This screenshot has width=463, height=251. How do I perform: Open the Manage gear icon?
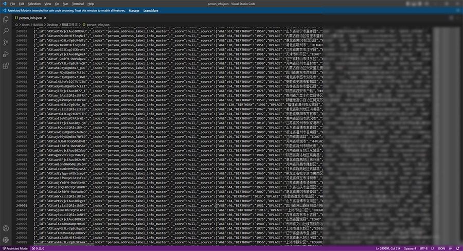pyautogui.click(x=6, y=240)
